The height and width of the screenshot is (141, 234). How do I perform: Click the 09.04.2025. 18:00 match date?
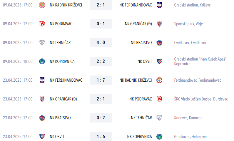coord(18,61)
